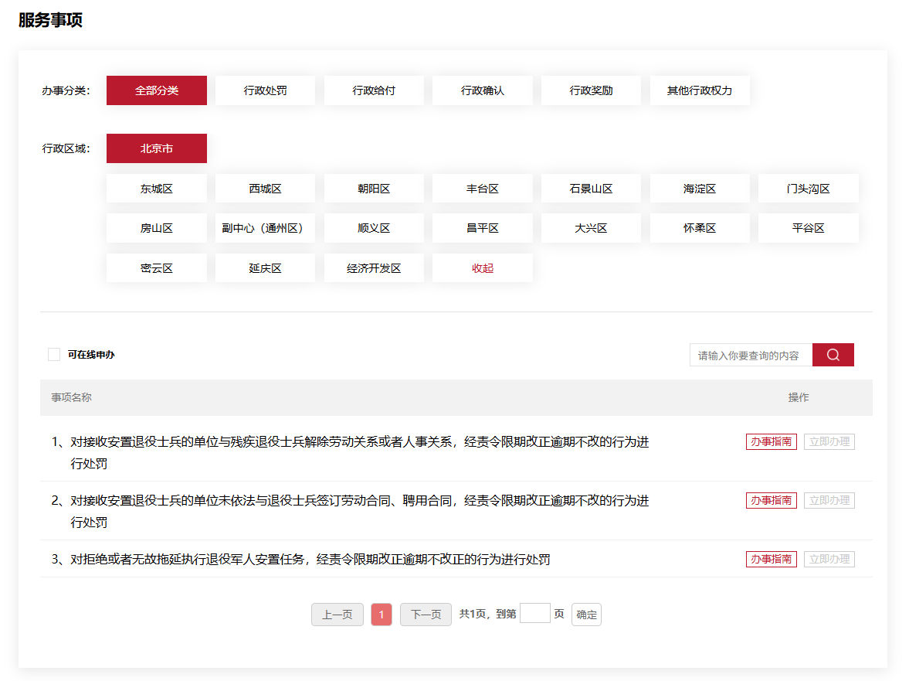Screen dimensions: 909x681
Task: Click 立即办理 on the third item
Action: [x=829, y=558]
